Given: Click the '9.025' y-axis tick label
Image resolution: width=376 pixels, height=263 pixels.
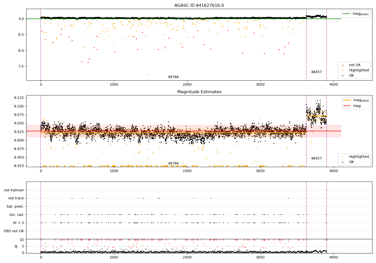Looking at the screenshot, I should (19, 132).
